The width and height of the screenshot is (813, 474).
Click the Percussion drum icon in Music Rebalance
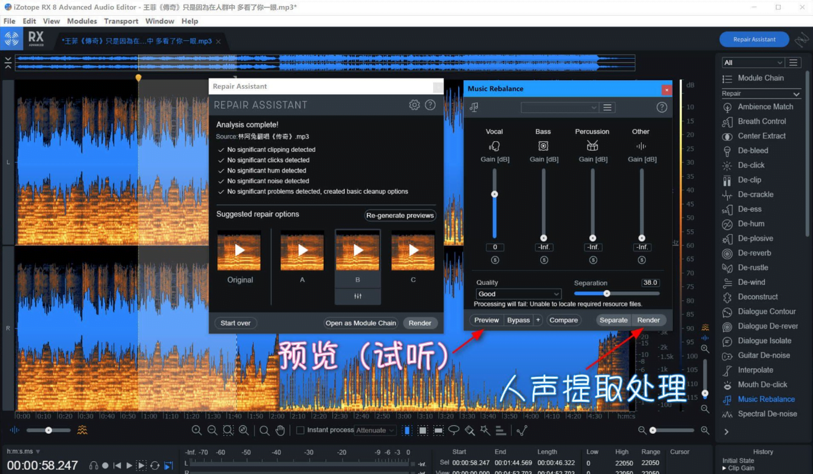(x=591, y=145)
